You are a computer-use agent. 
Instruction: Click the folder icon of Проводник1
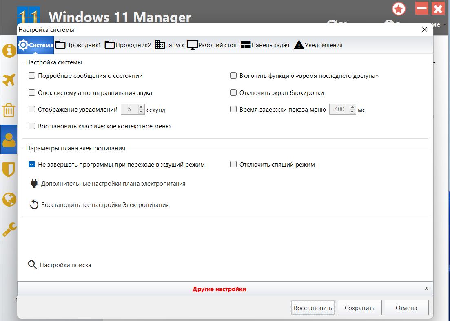(x=60, y=45)
